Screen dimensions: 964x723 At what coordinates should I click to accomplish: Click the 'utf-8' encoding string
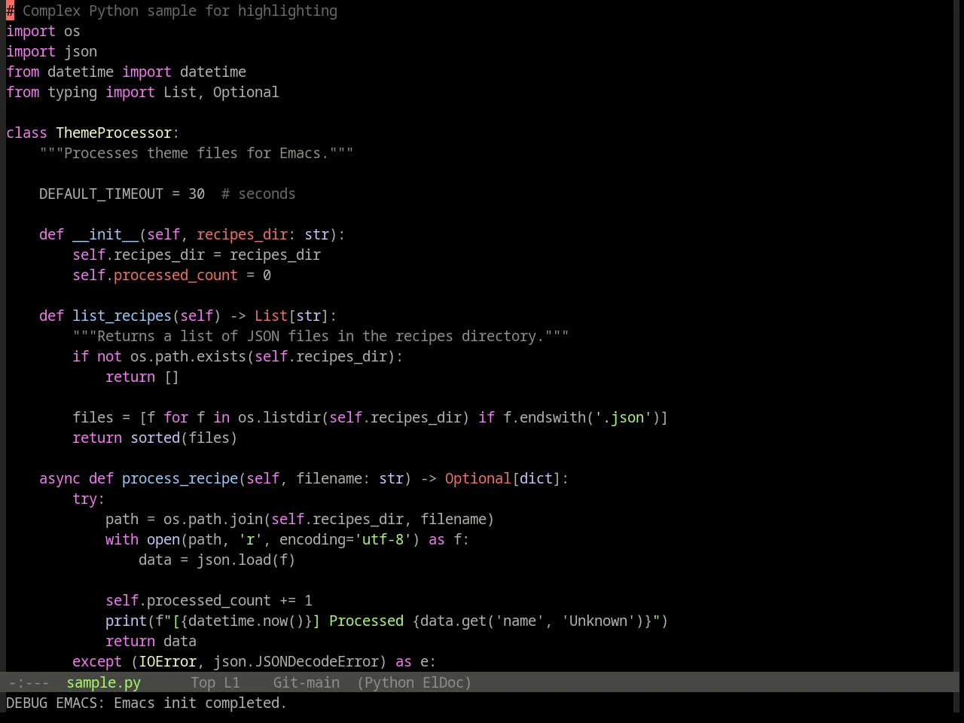tap(383, 539)
